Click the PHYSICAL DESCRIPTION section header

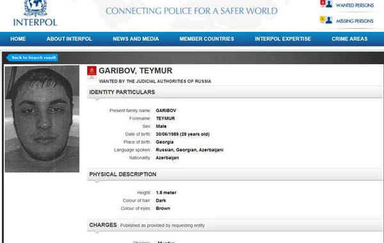point(235,175)
